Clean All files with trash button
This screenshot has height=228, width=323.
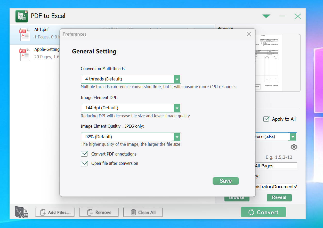pyautogui.click(x=143, y=212)
